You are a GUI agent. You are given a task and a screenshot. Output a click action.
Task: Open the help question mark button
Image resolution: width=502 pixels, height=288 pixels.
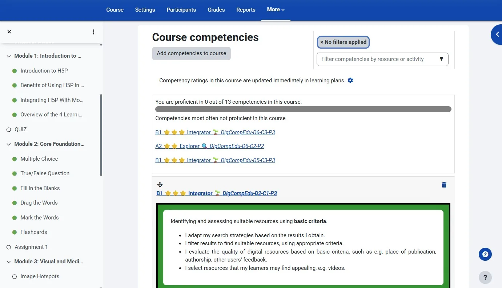[485, 277]
